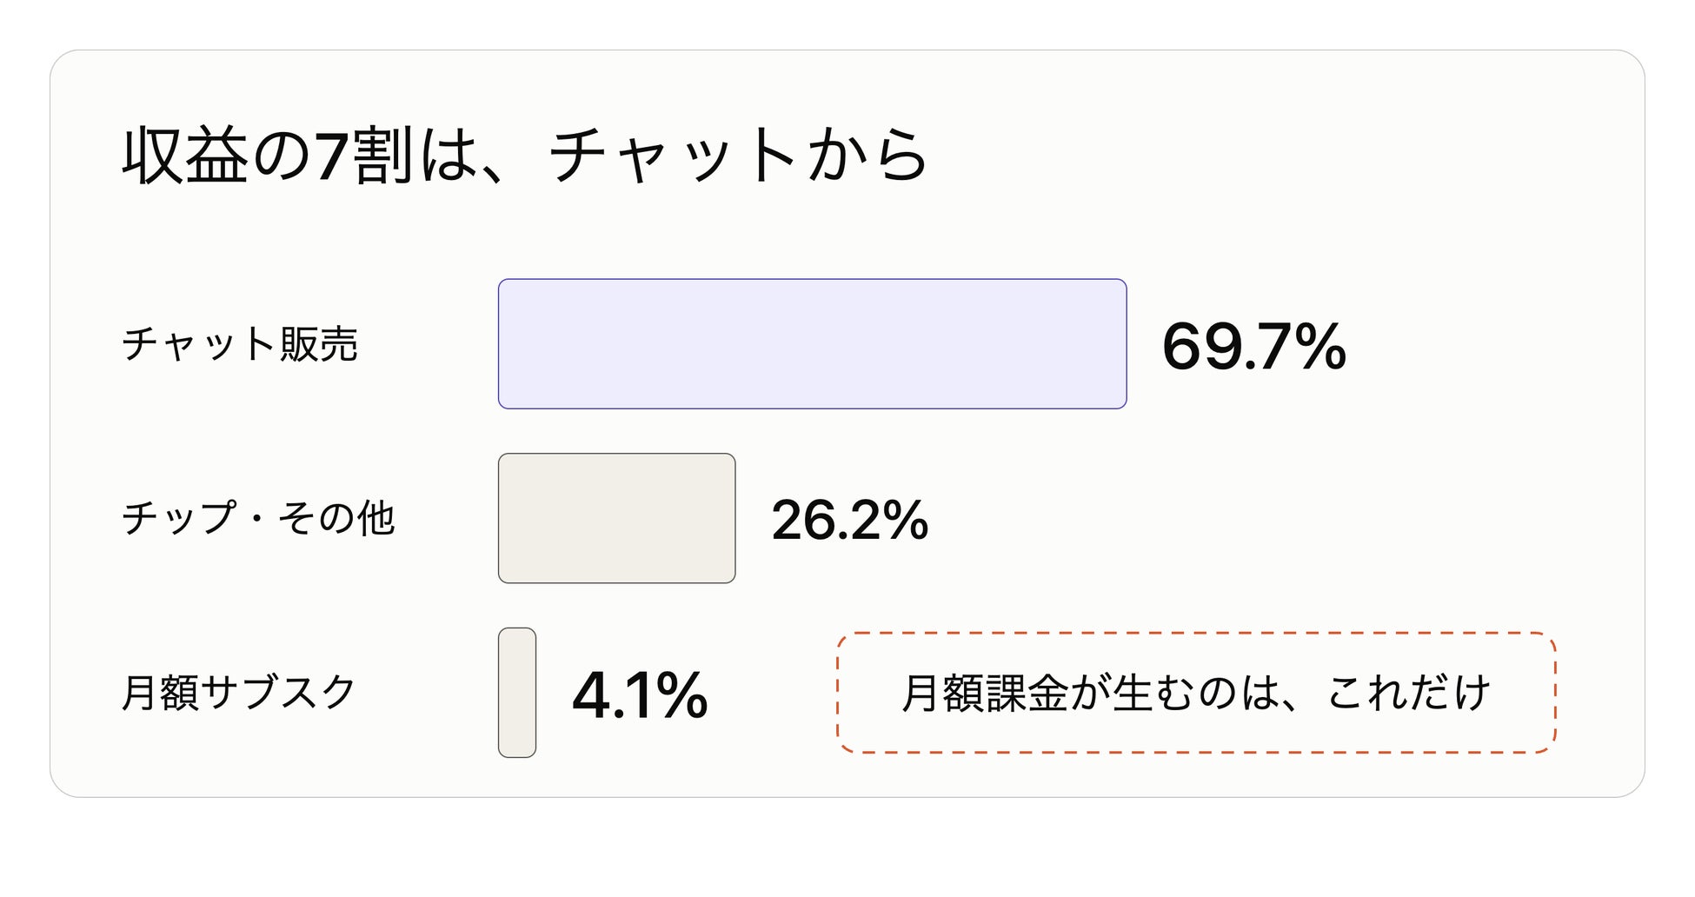Select the 月額サブスク label
Screen dimensions: 1695x897
click(x=239, y=693)
